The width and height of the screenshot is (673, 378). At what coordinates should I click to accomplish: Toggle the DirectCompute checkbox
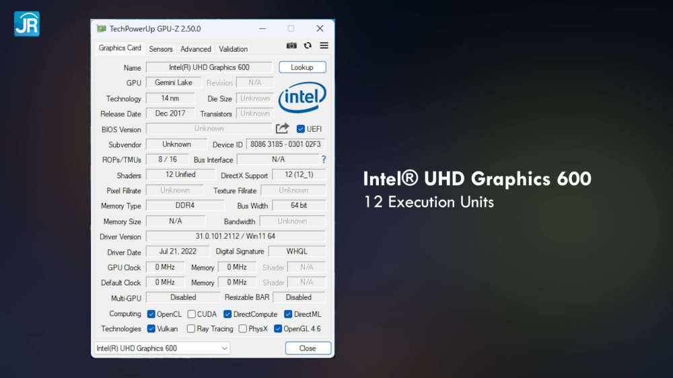tap(227, 314)
